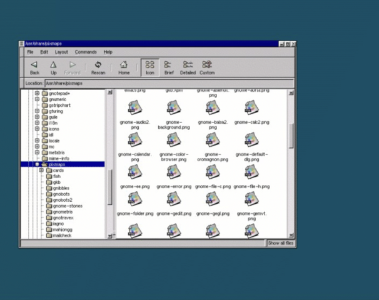Open the Commands menu

pyautogui.click(x=86, y=52)
